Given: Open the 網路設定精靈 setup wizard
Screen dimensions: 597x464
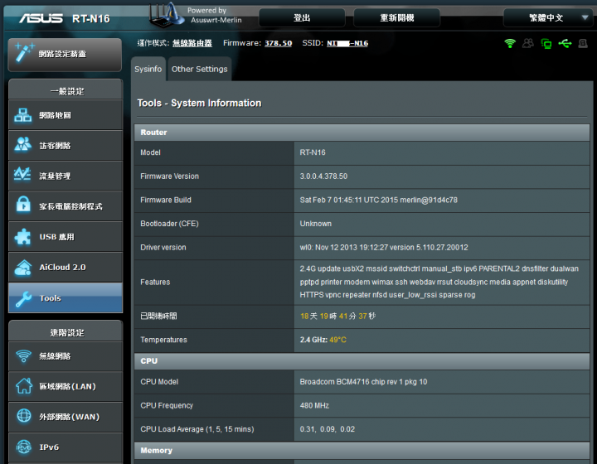Looking at the screenshot, I should click(65, 55).
